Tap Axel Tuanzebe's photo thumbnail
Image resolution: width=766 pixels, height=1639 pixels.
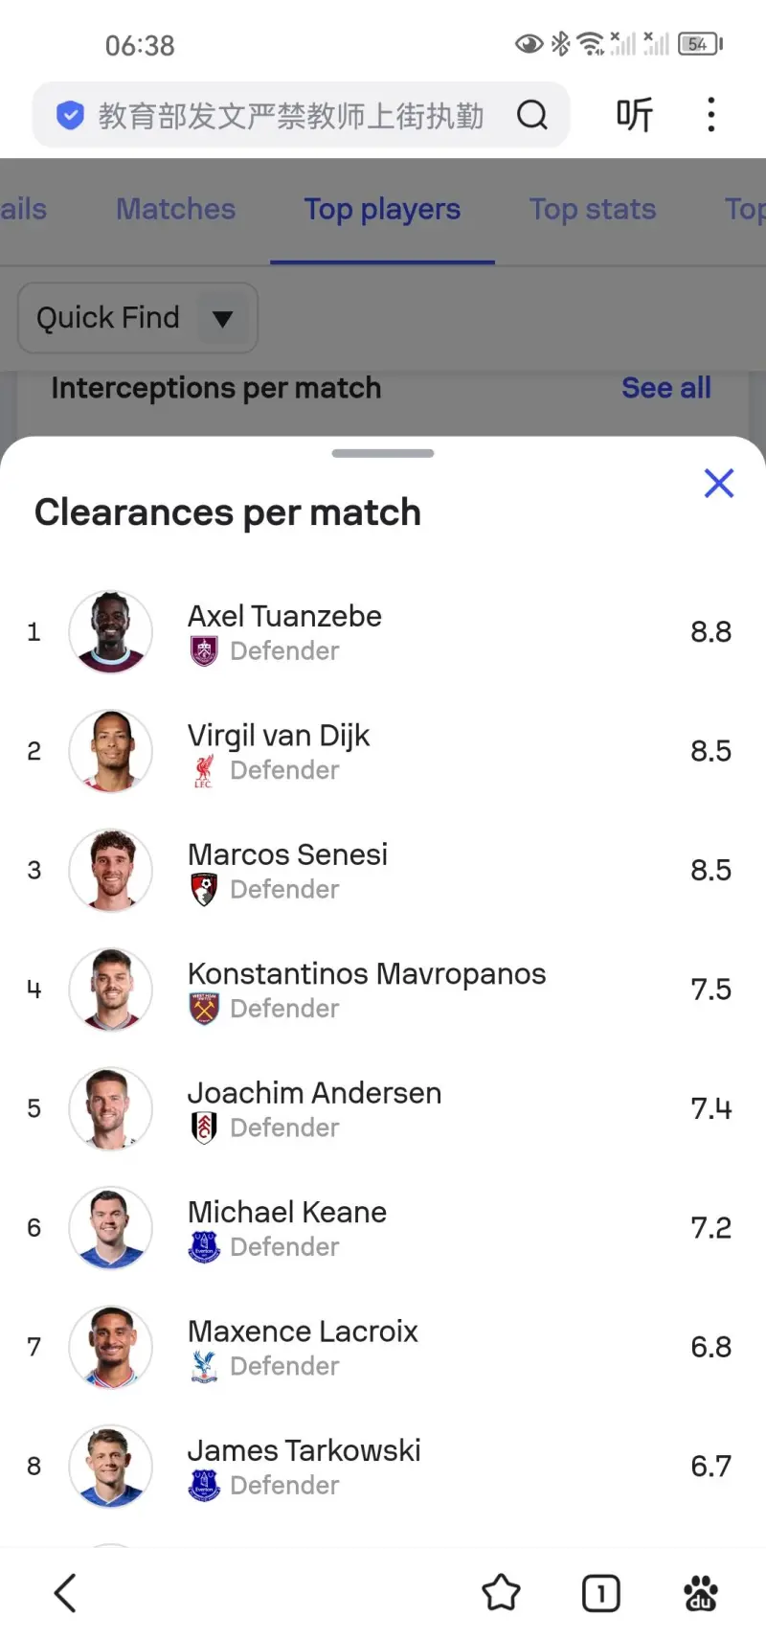pos(111,632)
